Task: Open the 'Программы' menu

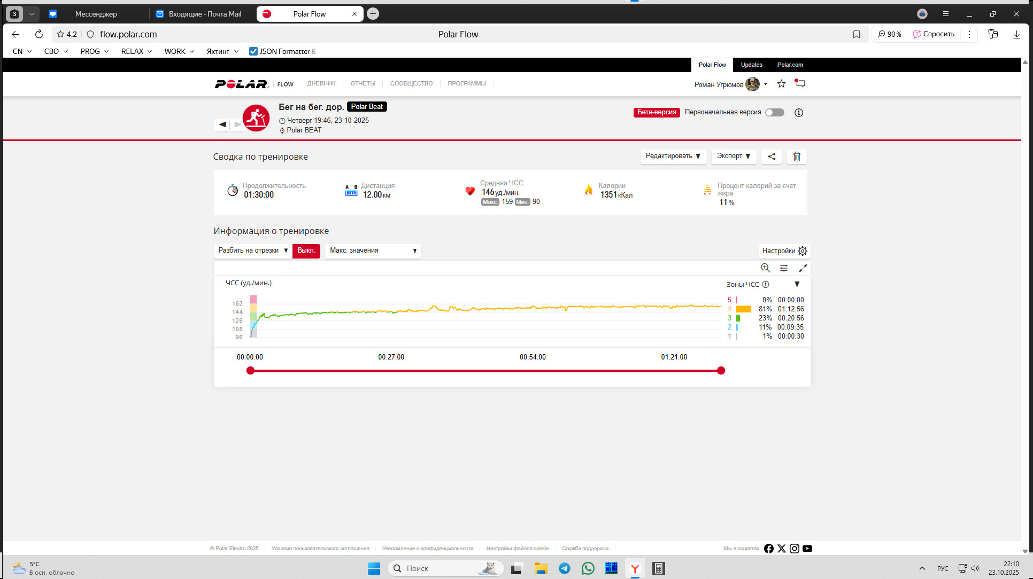Action: tap(467, 83)
